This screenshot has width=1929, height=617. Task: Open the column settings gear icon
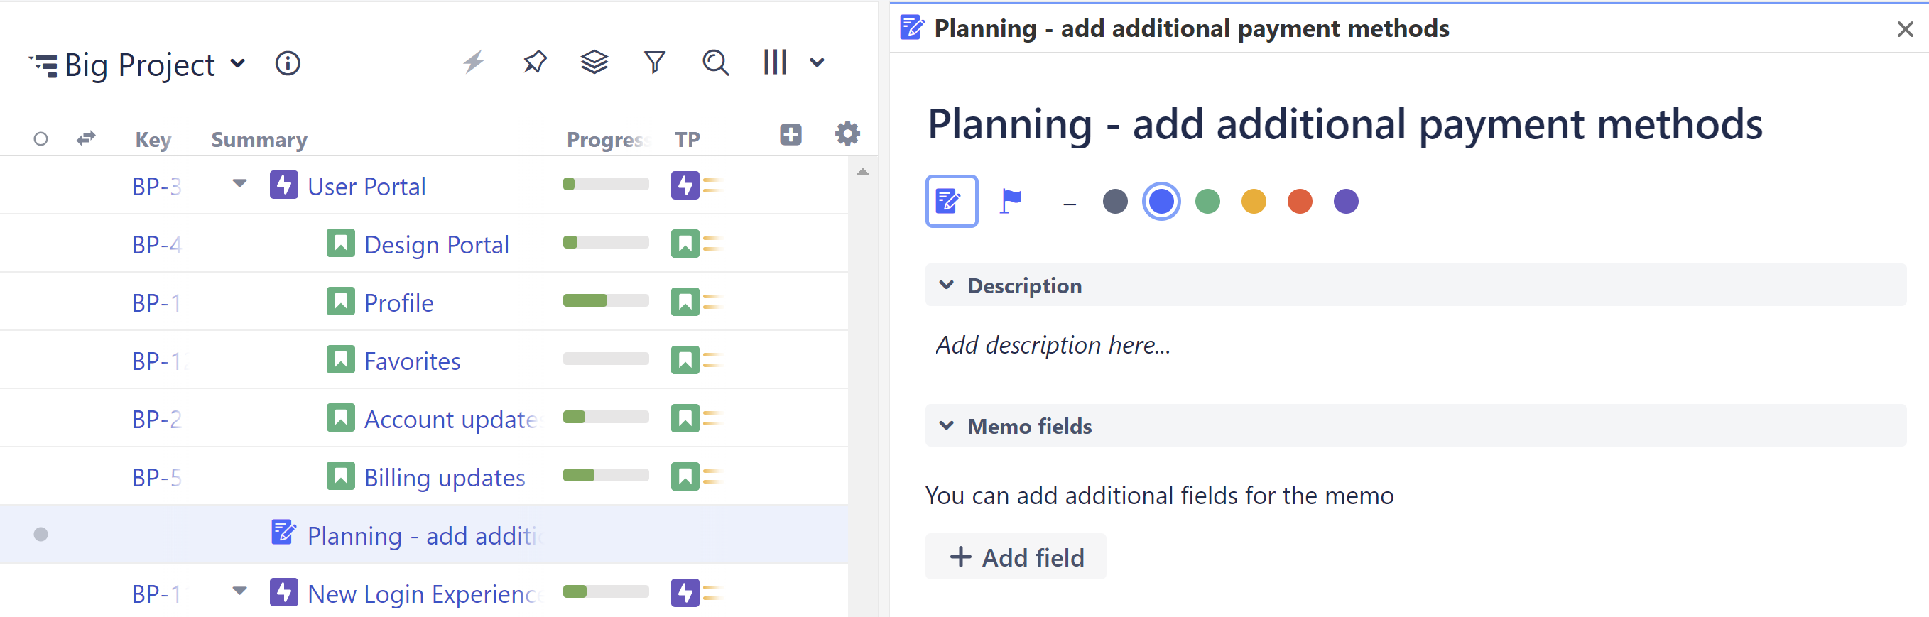coord(847,135)
